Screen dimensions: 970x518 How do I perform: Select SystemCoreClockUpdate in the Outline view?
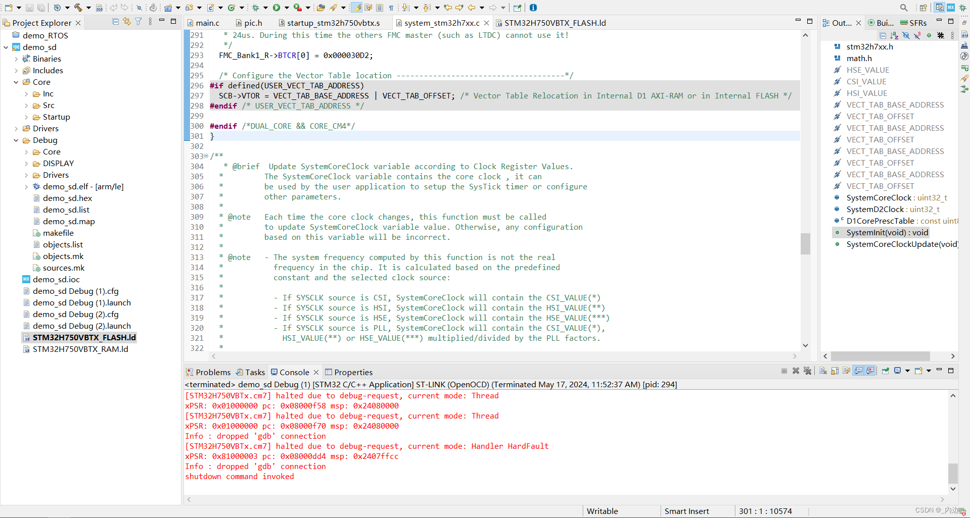[x=900, y=244]
